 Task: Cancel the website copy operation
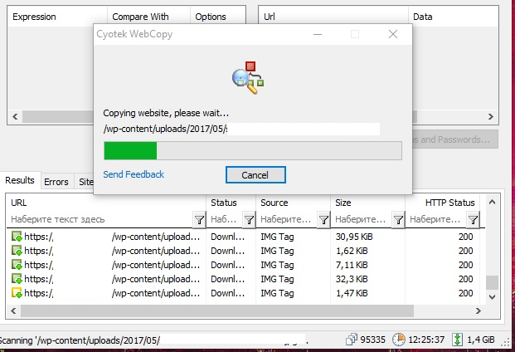pos(255,175)
